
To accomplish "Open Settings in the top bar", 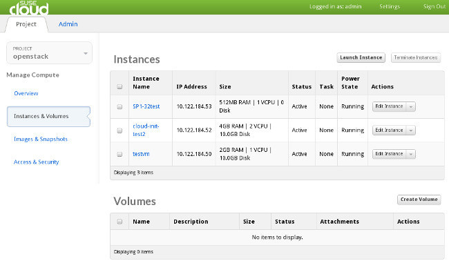I will point(390,7).
